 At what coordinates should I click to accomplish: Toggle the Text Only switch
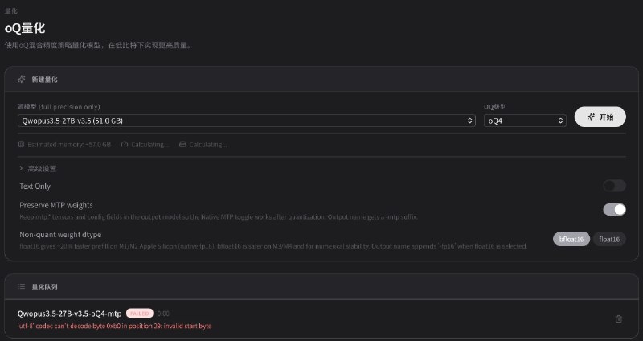(x=614, y=186)
